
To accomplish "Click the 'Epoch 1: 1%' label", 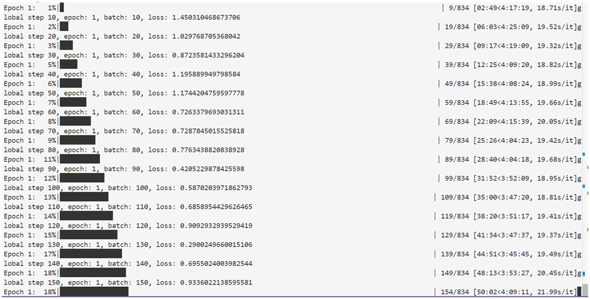I will (x=30, y=8).
